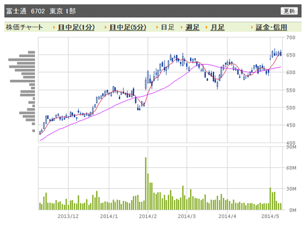Click the 2014/4 date axis label
Screen dimensions: 305x228
[227, 216]
